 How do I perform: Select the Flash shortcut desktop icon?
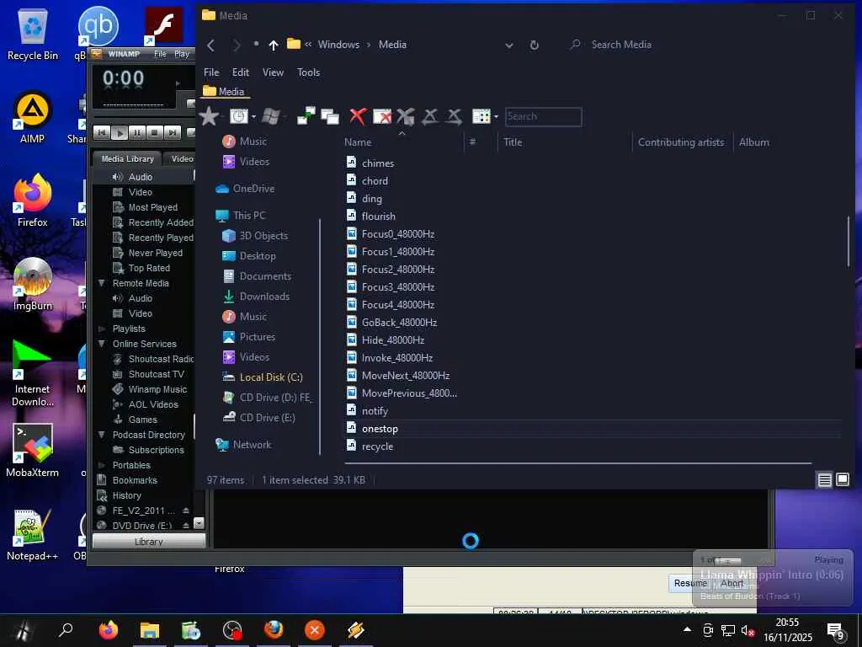tap(163, 26)
